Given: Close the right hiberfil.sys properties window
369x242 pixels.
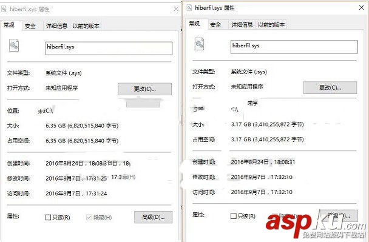Looking at the screenshot, I should (x=361, y=7).
